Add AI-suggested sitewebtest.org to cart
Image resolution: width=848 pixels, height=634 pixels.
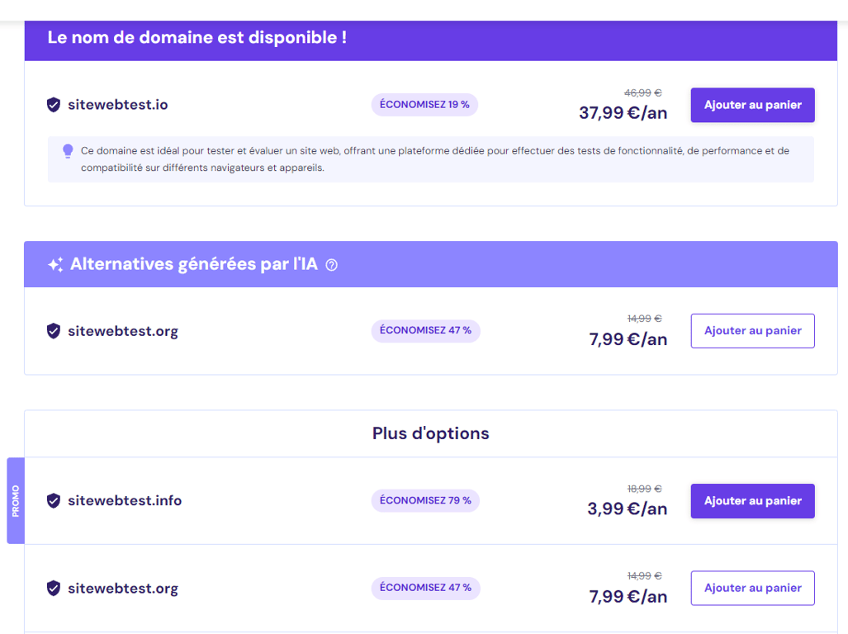(x=752, y=331)
